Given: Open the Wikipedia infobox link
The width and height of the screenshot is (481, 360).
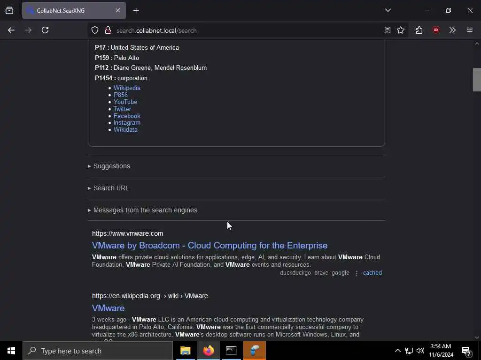Looking at the screenshot, I should [x=127, y=88].
